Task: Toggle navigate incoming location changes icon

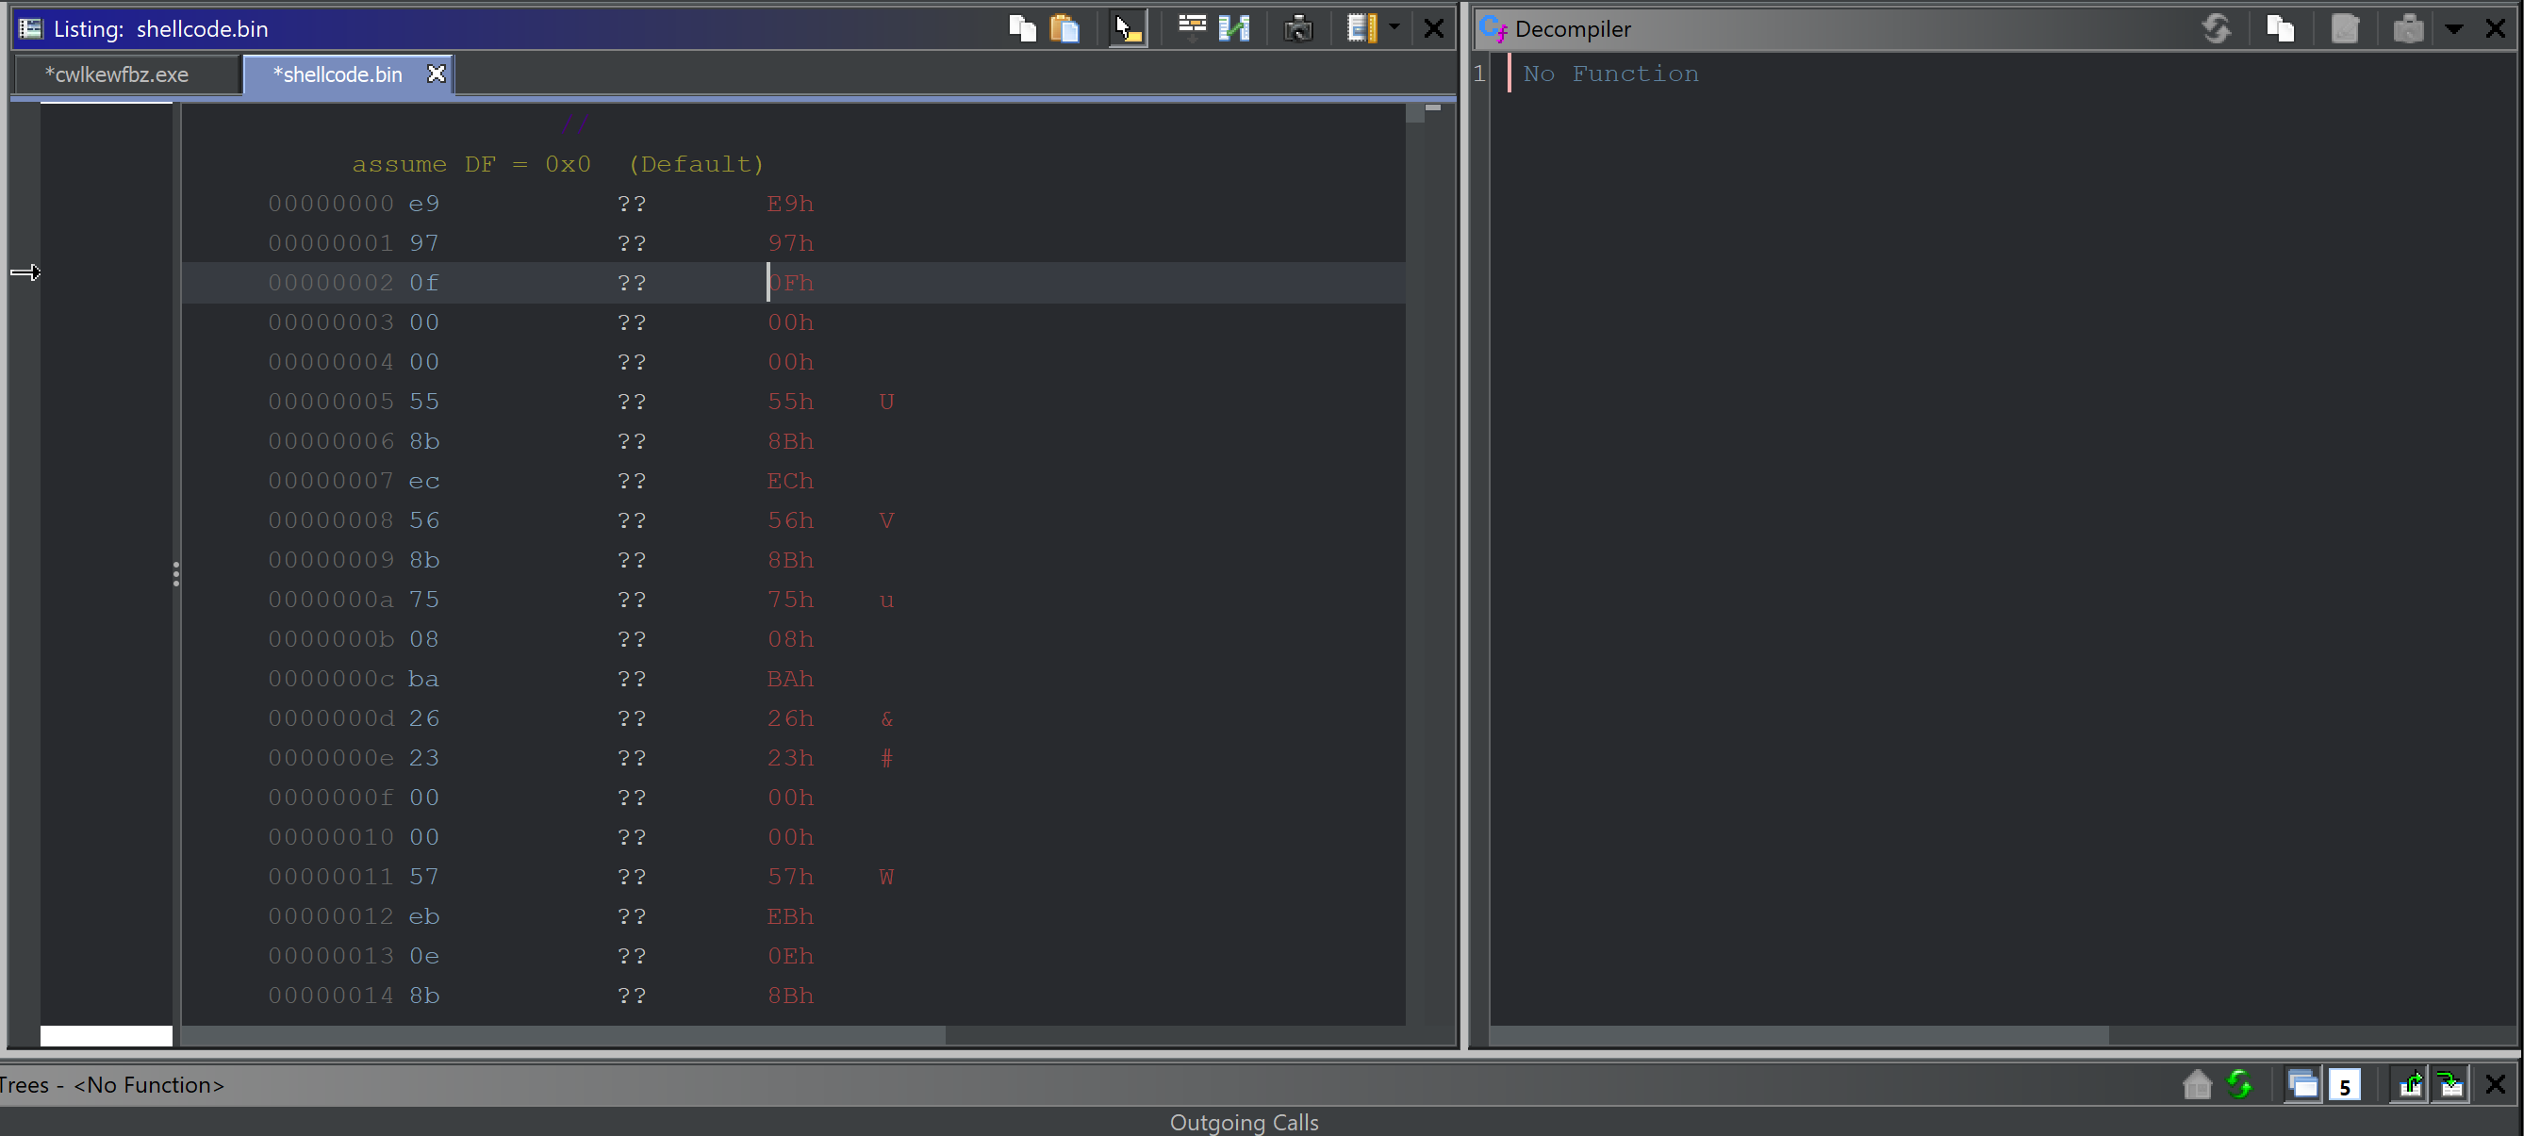Action: pyautogui.click(x=2450, y=1084)
